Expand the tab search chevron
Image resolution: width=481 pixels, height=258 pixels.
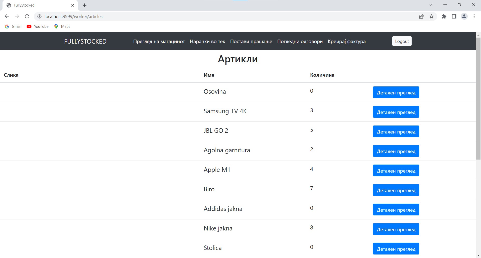point(431,5)
